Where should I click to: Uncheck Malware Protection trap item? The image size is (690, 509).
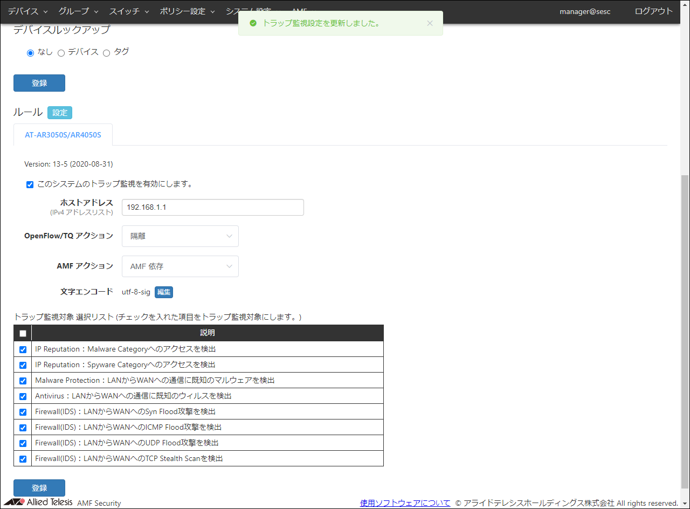click(x=23, y=381)
